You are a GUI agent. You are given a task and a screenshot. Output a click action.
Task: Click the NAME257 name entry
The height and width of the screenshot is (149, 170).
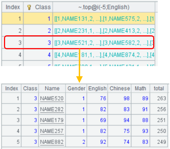(52, 131)
